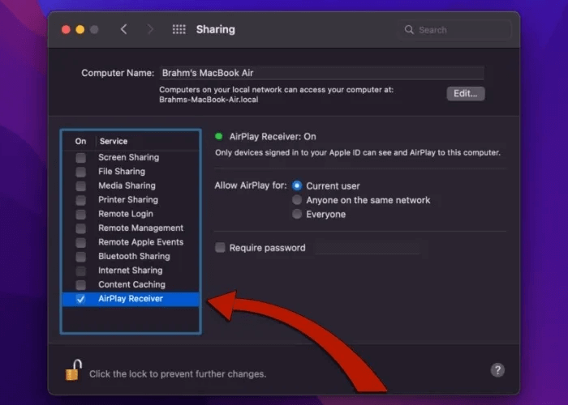Enable the Printer Sharing checkbox
Viewport: 568px width, 405px height.
click(81, 200)
